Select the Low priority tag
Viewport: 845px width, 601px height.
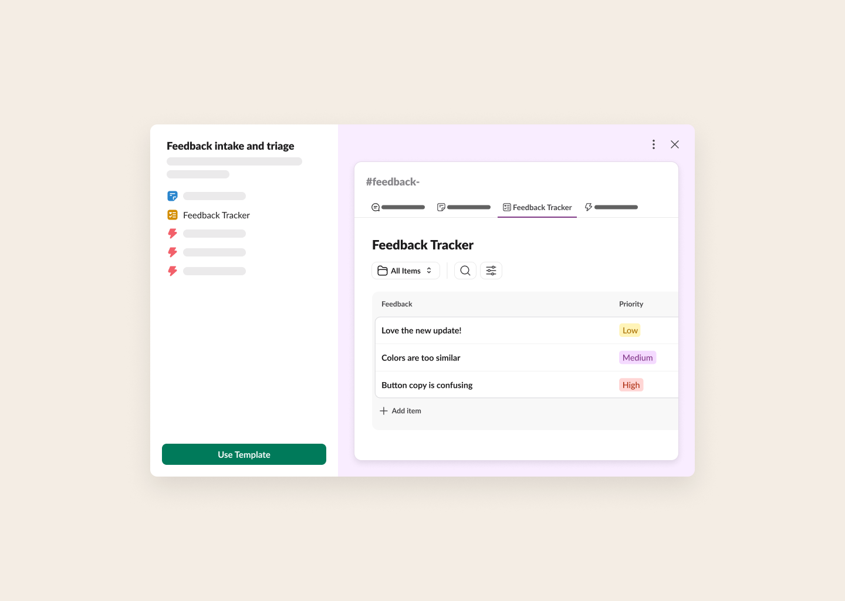pyautogui.click(x=630, y=330)
